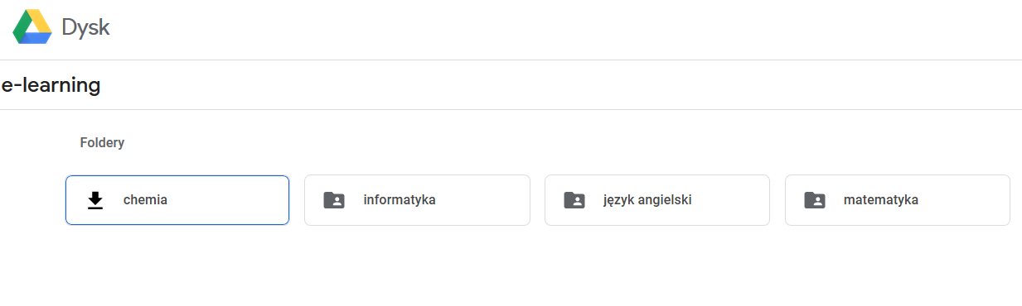This screenshot has width=1022, height=306.
Task: Select the e-learning folder title
Action: click(x=51, y=84)
